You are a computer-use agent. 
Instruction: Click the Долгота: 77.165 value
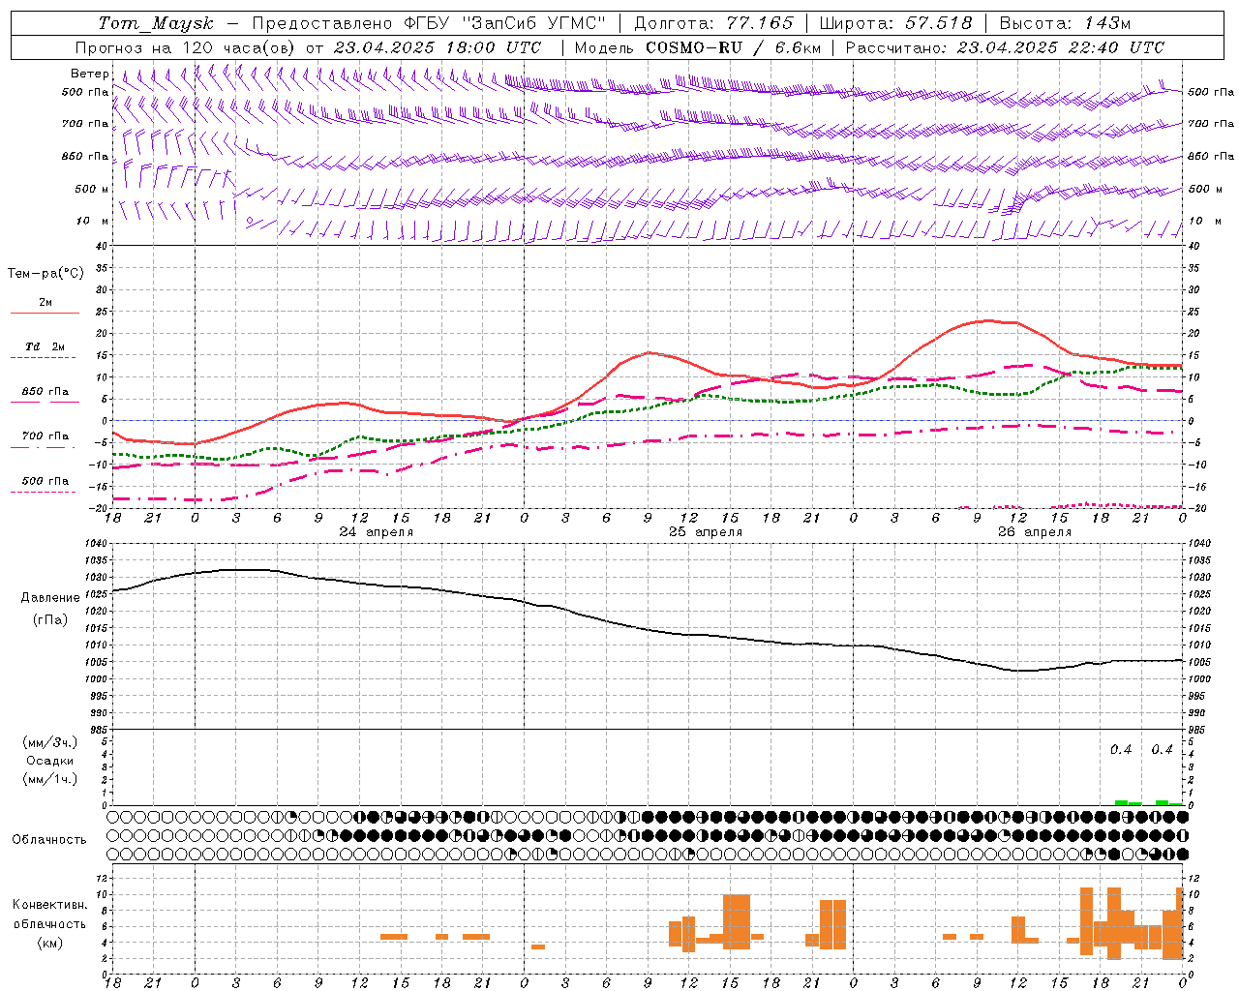pyautogui.click(x=713, y=23)
